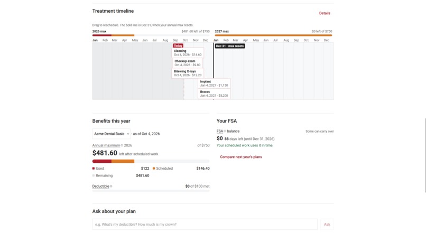Viewport: 426px width, 241px height.
Task: Click the '2026 max' label
Action: [99, 31]
